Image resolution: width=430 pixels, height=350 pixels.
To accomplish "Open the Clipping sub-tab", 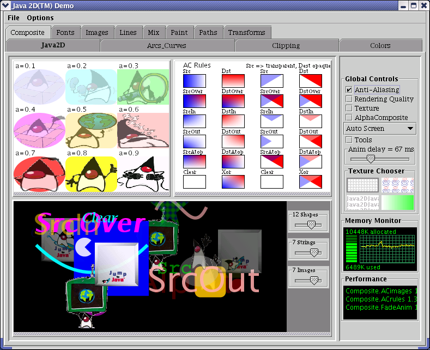I will tap(286, 45).
